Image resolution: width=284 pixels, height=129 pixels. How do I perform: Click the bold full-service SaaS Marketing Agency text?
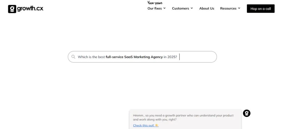tap(134, 57)
